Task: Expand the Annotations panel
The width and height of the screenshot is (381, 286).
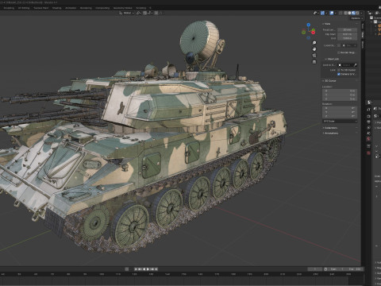Action: pos(331,133)
